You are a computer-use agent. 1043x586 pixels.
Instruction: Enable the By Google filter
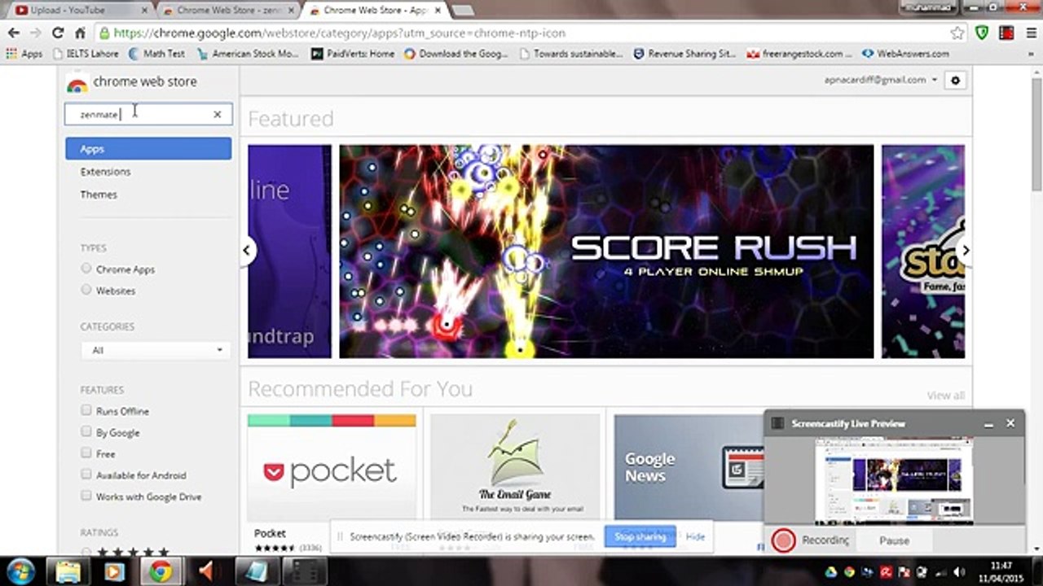86,431
